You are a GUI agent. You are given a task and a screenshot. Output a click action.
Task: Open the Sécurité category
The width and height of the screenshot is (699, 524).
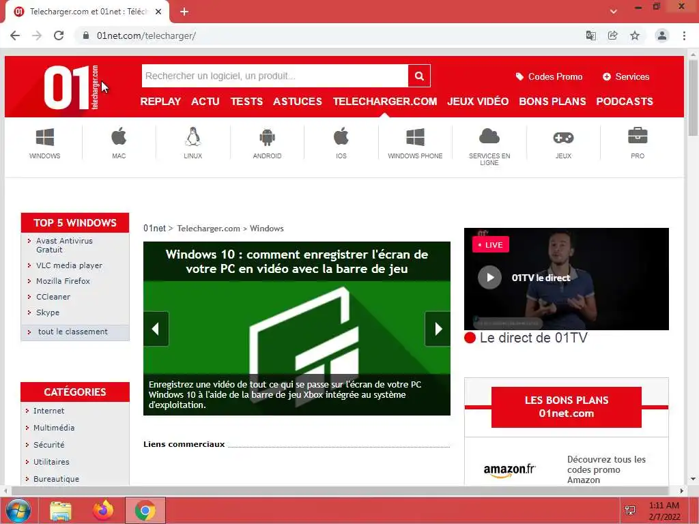coord(48,445)
